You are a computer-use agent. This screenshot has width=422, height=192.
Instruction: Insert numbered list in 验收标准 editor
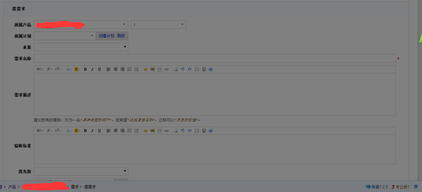(x=129, y=131)
